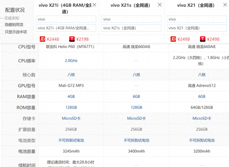Click the 扩展容量 row label
The image size is (229, 167).
[27, 129]
